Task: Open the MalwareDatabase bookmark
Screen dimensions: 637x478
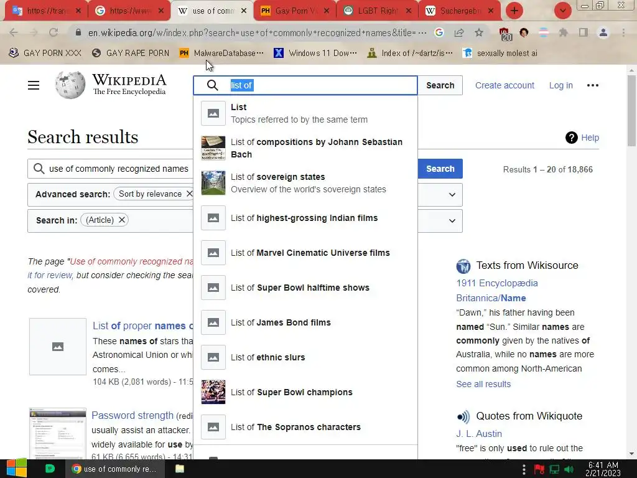Action: pos(221,53)
